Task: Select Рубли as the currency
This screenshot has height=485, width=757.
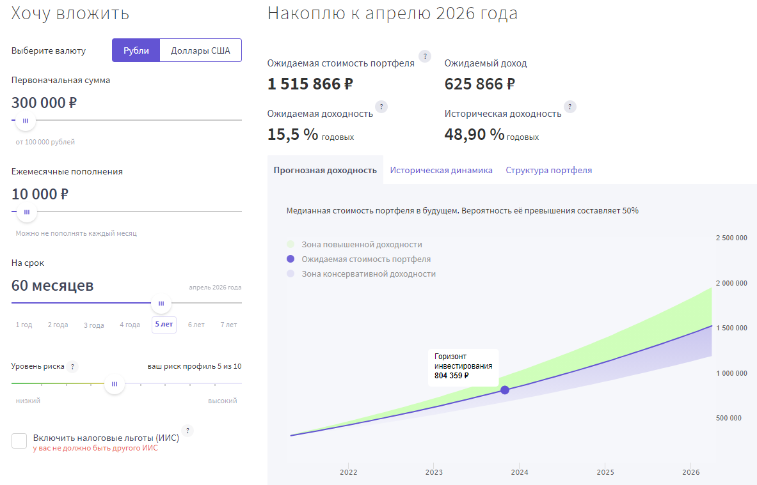Action: 136,50
